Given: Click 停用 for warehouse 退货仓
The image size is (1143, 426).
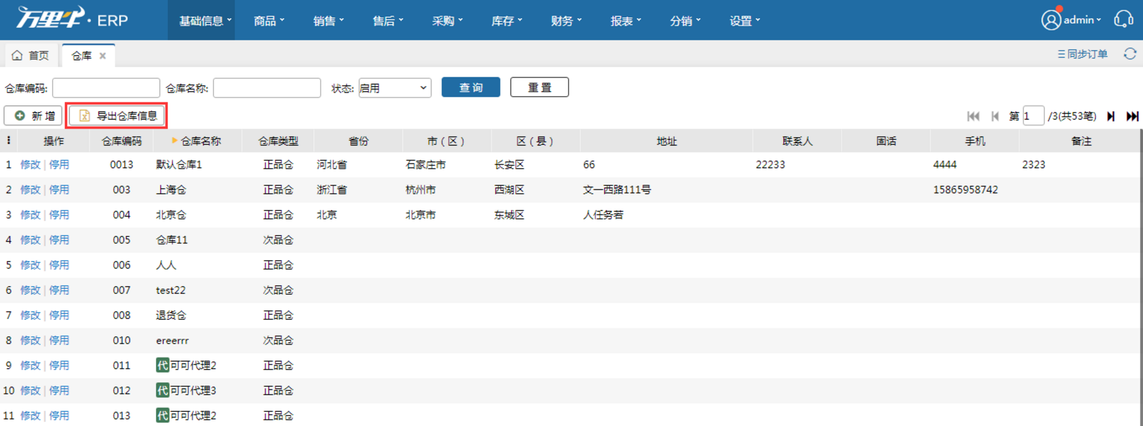Looking at the screenshot, I should click(x=59, y=315).
